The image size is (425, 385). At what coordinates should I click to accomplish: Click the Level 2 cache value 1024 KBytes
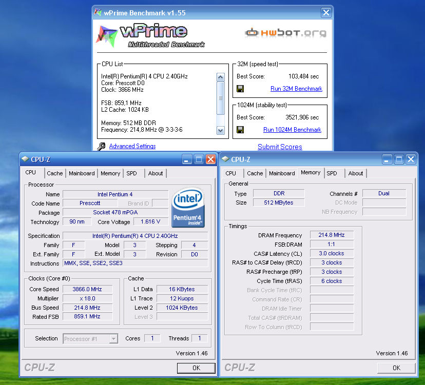(182, 308)
